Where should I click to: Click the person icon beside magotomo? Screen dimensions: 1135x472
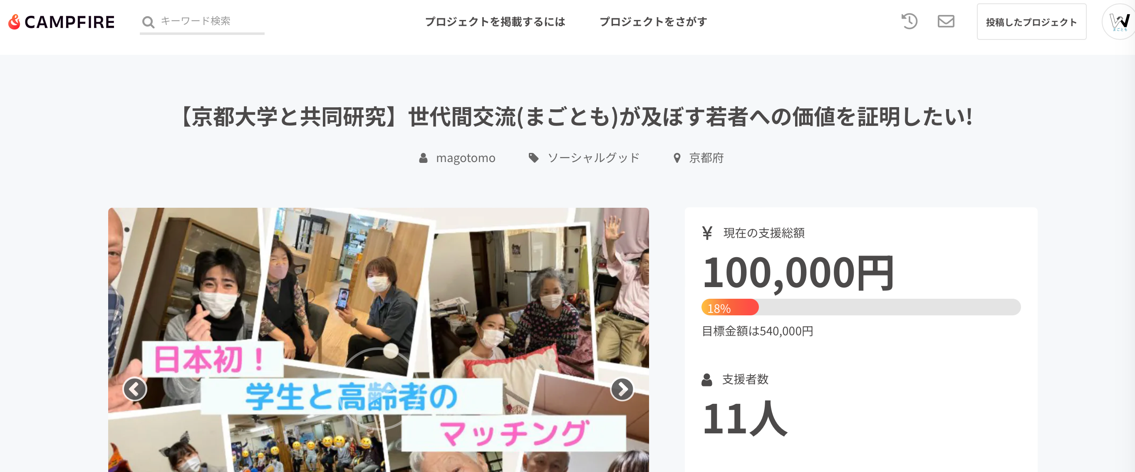coord(423,158)
